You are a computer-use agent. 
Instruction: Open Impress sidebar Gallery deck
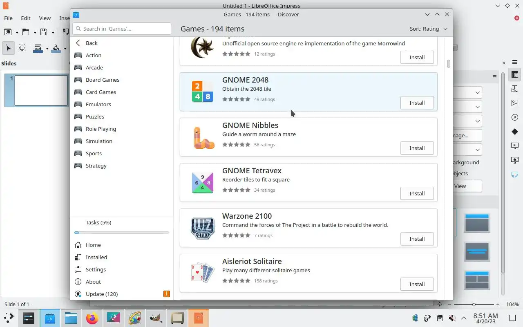coord(515,103)
